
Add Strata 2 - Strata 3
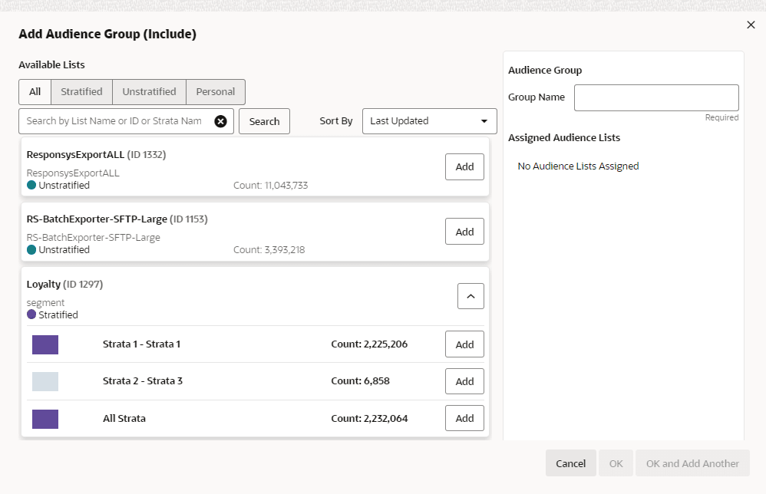[x=464, y=381]
